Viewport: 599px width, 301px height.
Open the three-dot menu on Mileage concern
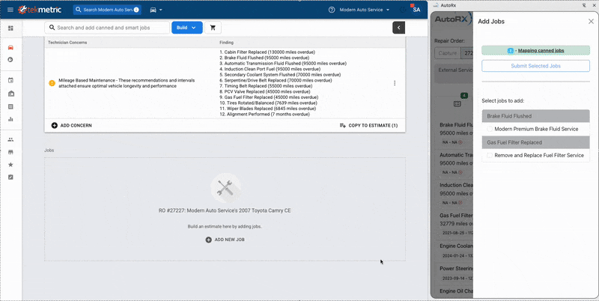[x=395, y=83]
